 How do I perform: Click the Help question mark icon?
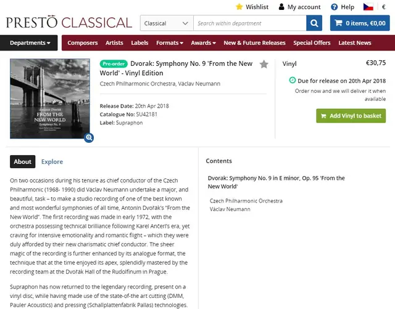point(334,7)
